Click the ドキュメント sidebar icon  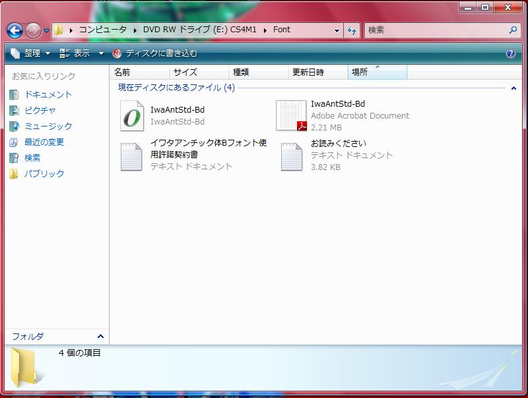(14, 95)
